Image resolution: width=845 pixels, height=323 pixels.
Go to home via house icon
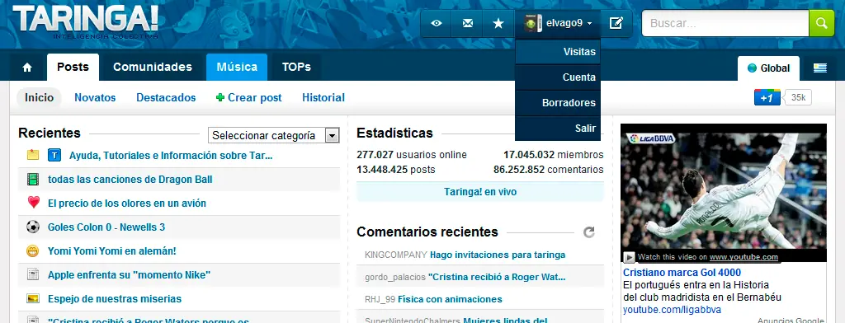point(27,68)
